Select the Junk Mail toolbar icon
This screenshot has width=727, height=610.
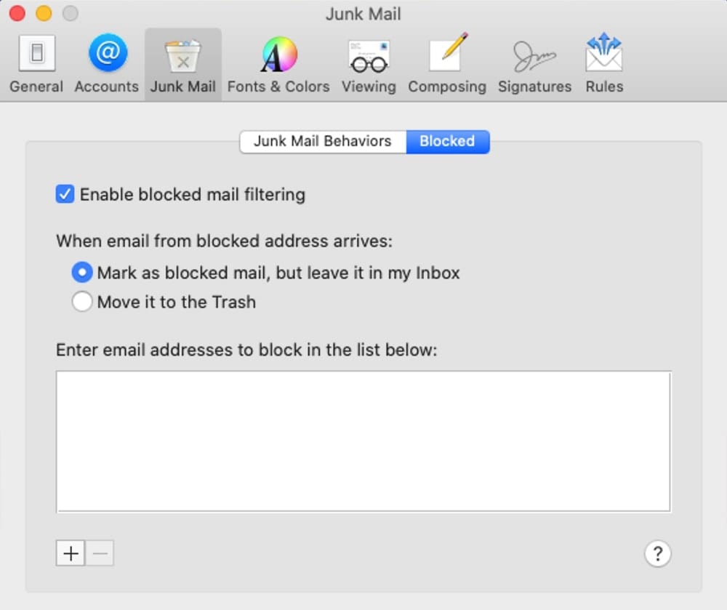183,65
